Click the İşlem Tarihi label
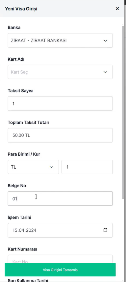 [19, 217]
